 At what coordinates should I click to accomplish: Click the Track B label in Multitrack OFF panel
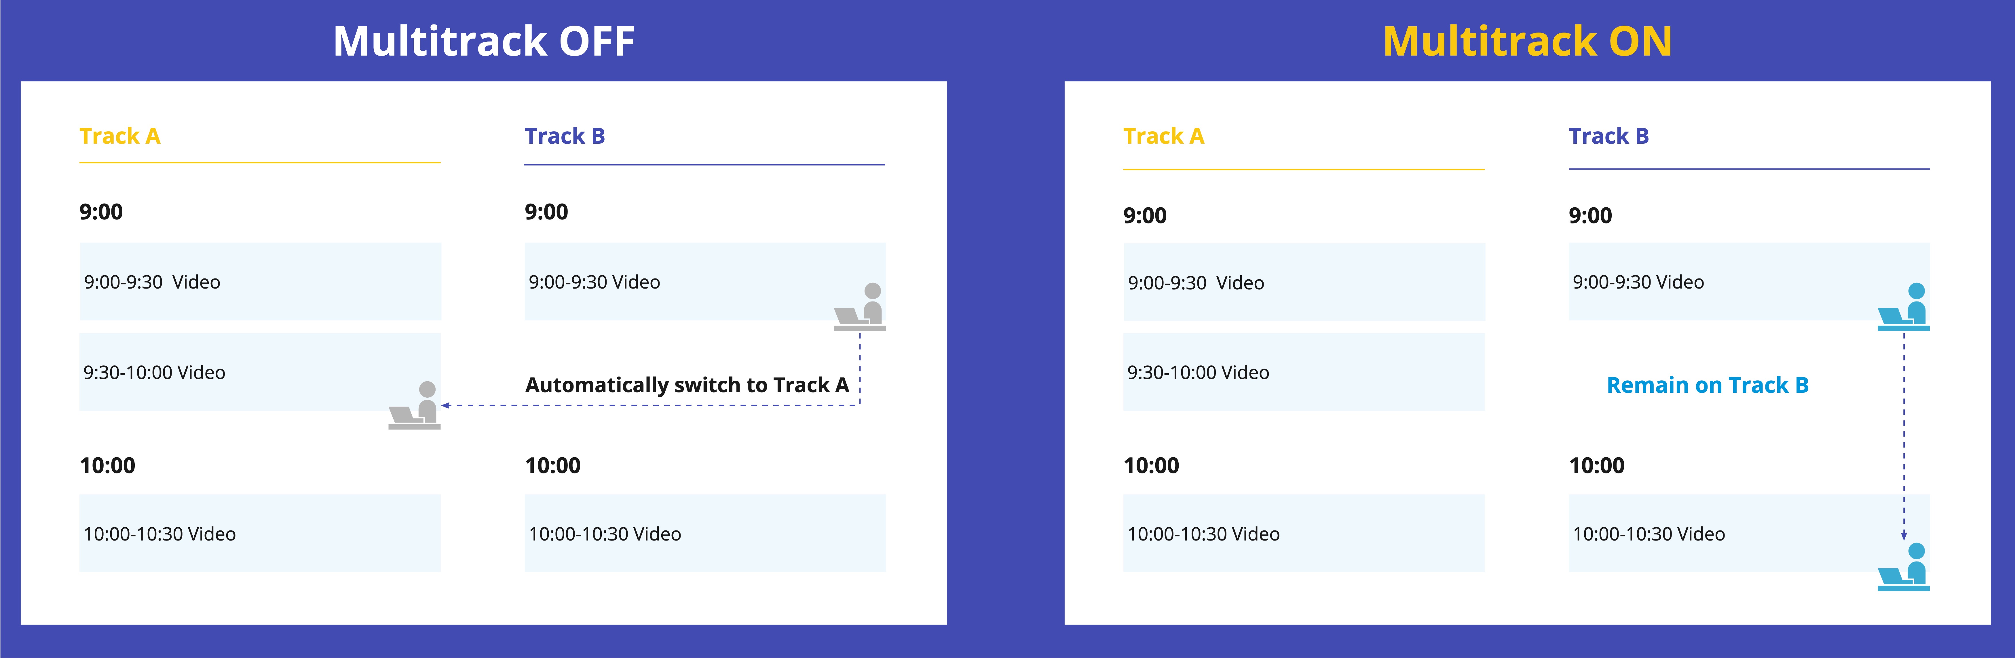(x=565, y=136)
